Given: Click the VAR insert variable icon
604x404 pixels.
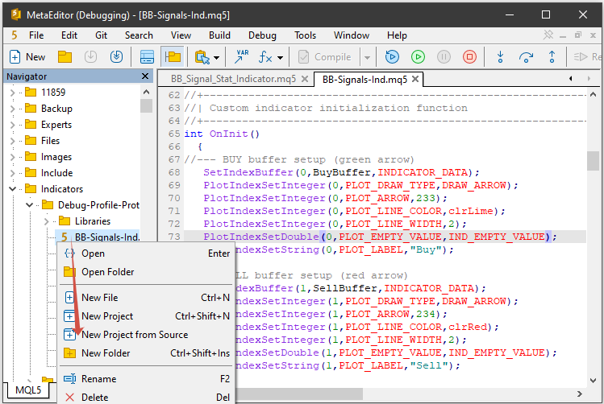Looking at the screenshot, I should [242, 57].
